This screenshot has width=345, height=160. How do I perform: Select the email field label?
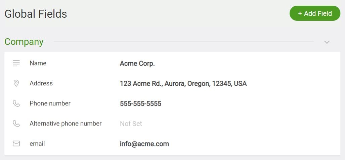(37, 144)
